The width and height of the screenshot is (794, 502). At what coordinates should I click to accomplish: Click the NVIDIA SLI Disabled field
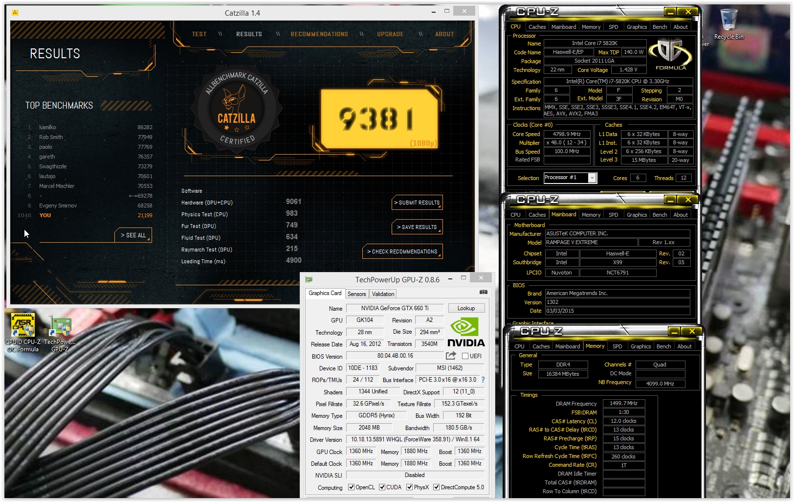coord(415,475)
